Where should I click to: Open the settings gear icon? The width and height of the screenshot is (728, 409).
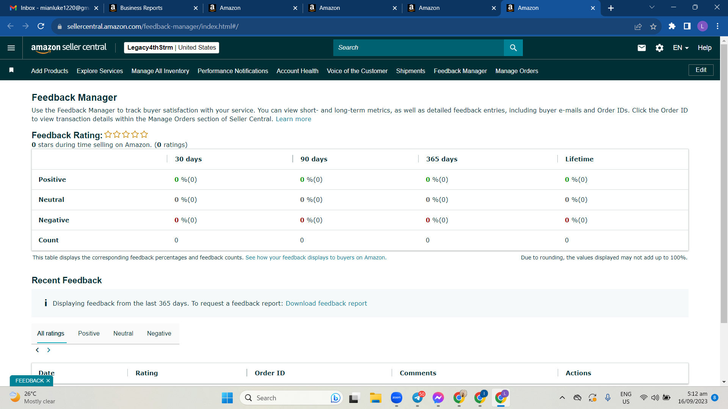click(x=659, y=48)
